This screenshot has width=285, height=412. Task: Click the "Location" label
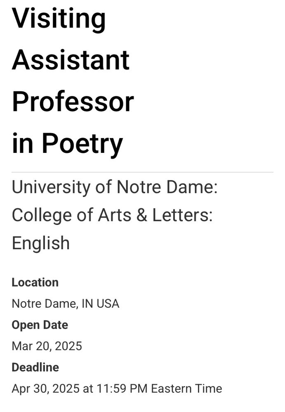tap(35, 283)
